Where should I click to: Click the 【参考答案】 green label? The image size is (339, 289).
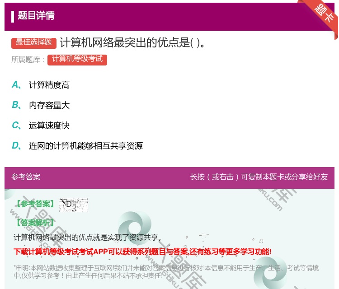[35, 204]
